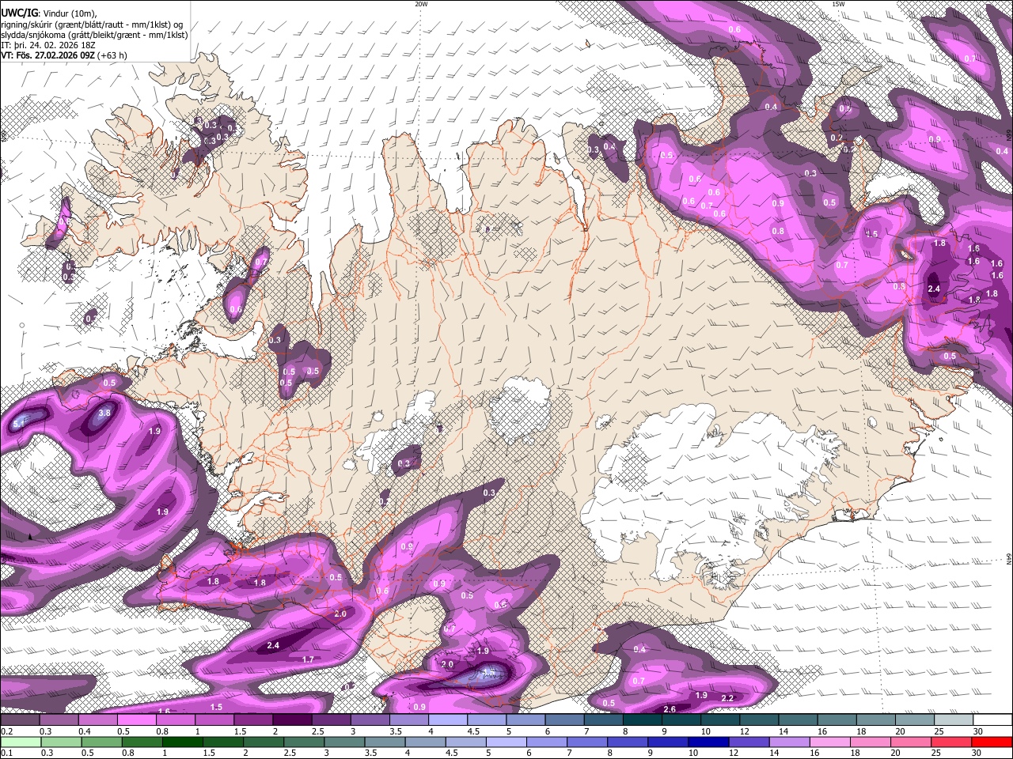This screenshot has width=1013, height=759.
Task: Click the '64N' latitude label
Action: tap(1009, 558)
